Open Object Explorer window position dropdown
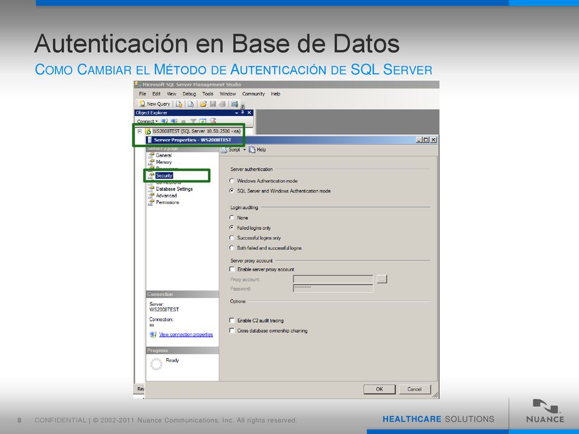Screen dimensions: 579x434 (x=236, y=112)
